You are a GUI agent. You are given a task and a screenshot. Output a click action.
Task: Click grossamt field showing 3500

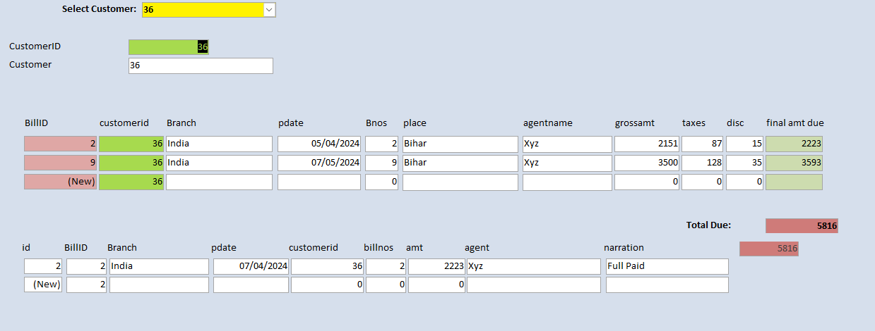tap(646, 163)
